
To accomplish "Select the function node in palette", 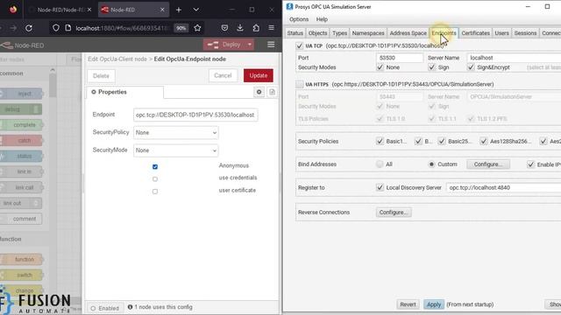I will (x=21, y=259).
